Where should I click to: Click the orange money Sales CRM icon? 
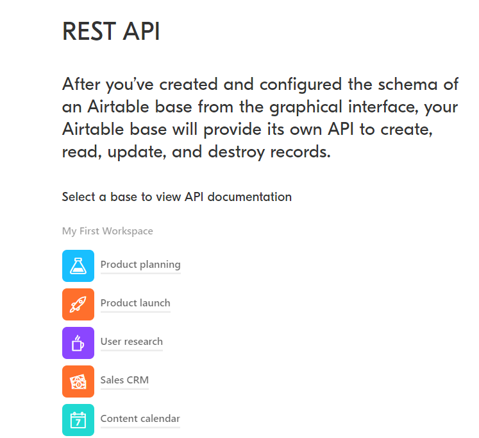click(78, 381)
